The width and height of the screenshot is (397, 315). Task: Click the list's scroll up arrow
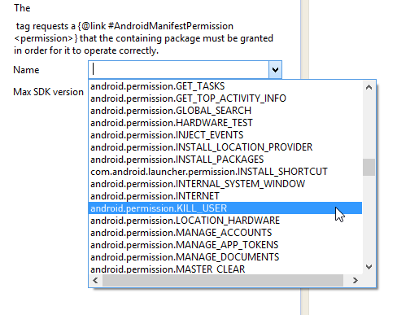point(369,87)
